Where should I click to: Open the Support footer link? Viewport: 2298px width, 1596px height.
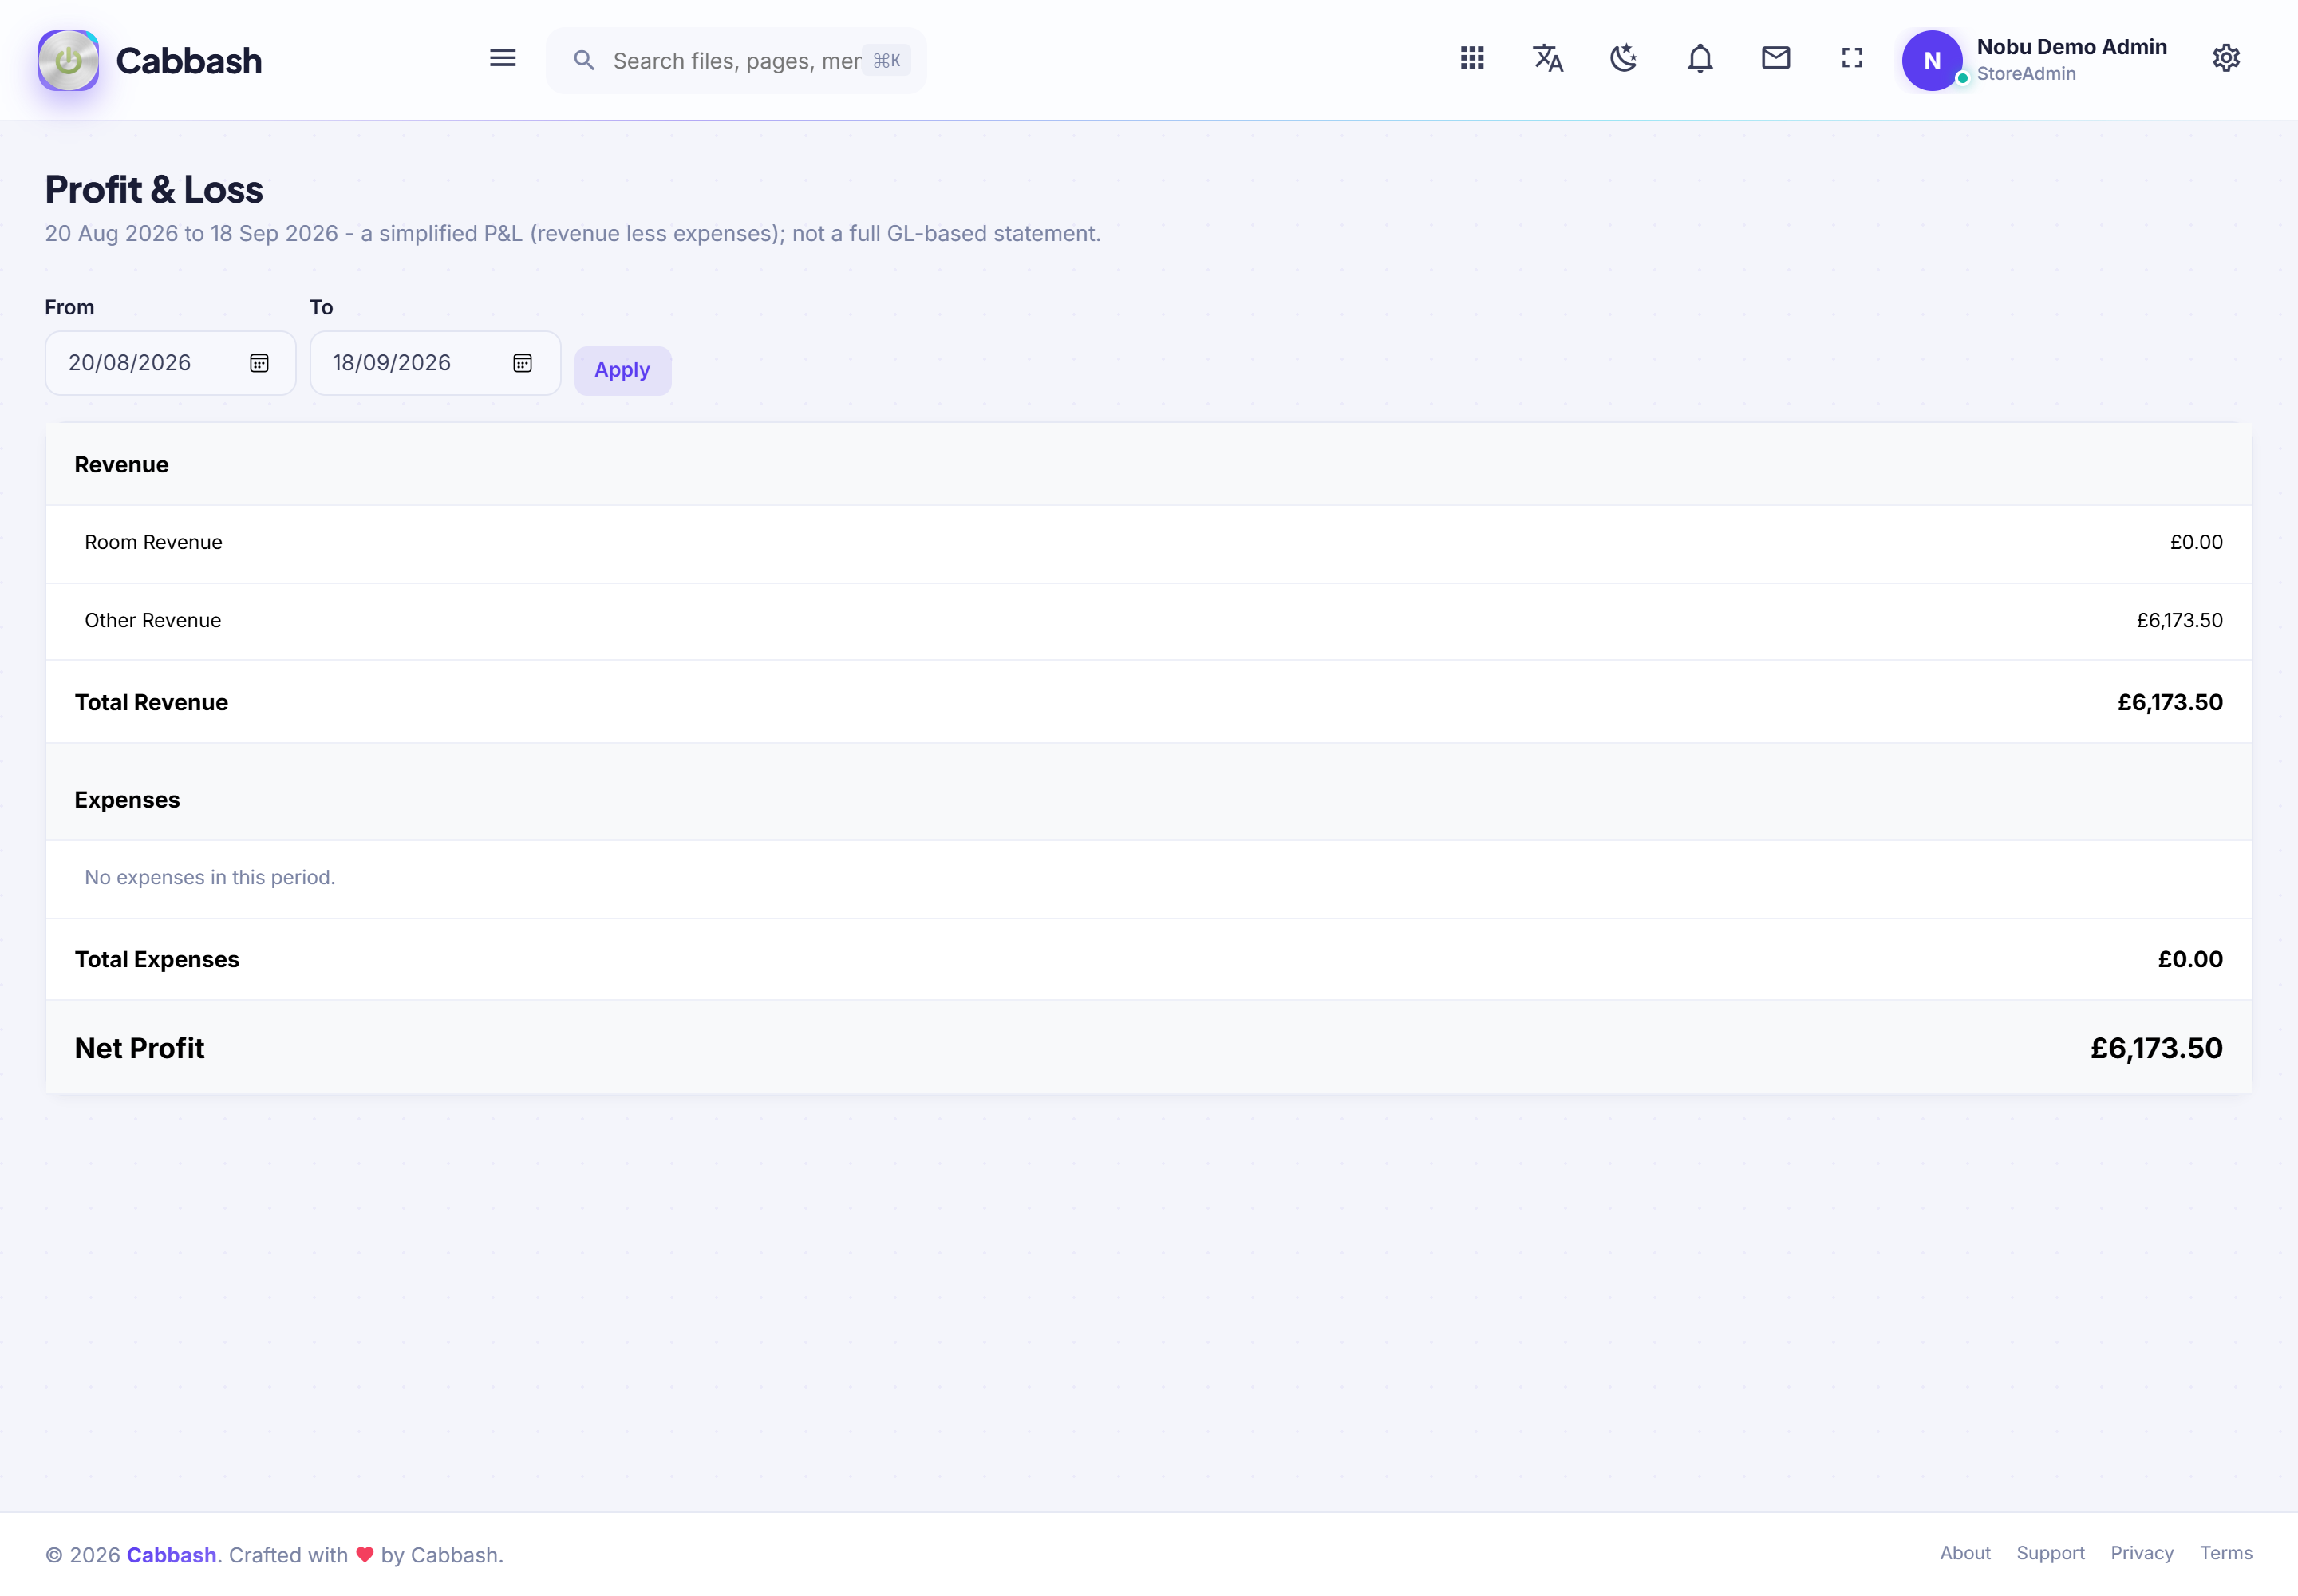coord(2050,1553)
